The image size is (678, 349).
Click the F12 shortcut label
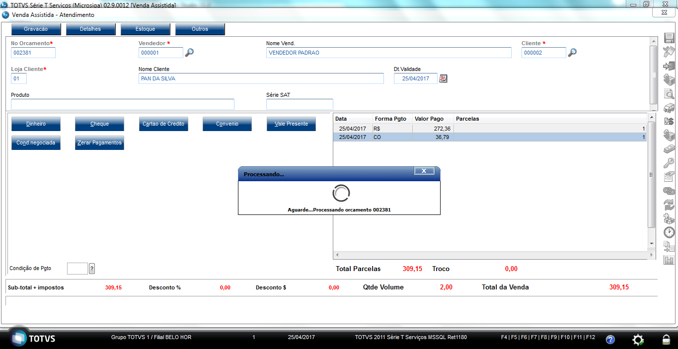coord(590,338)
